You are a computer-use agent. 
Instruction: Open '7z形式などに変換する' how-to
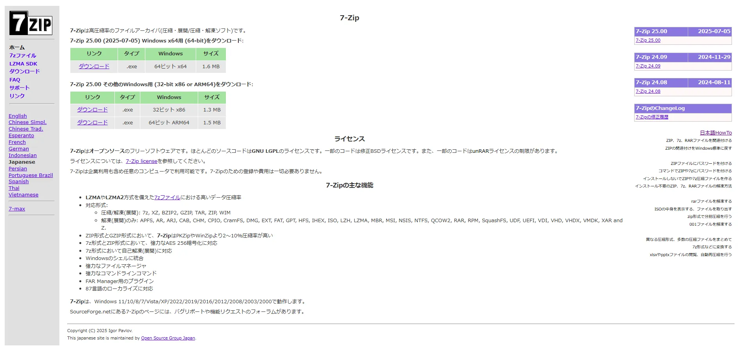pyautogui.click(x=712, y=247)
